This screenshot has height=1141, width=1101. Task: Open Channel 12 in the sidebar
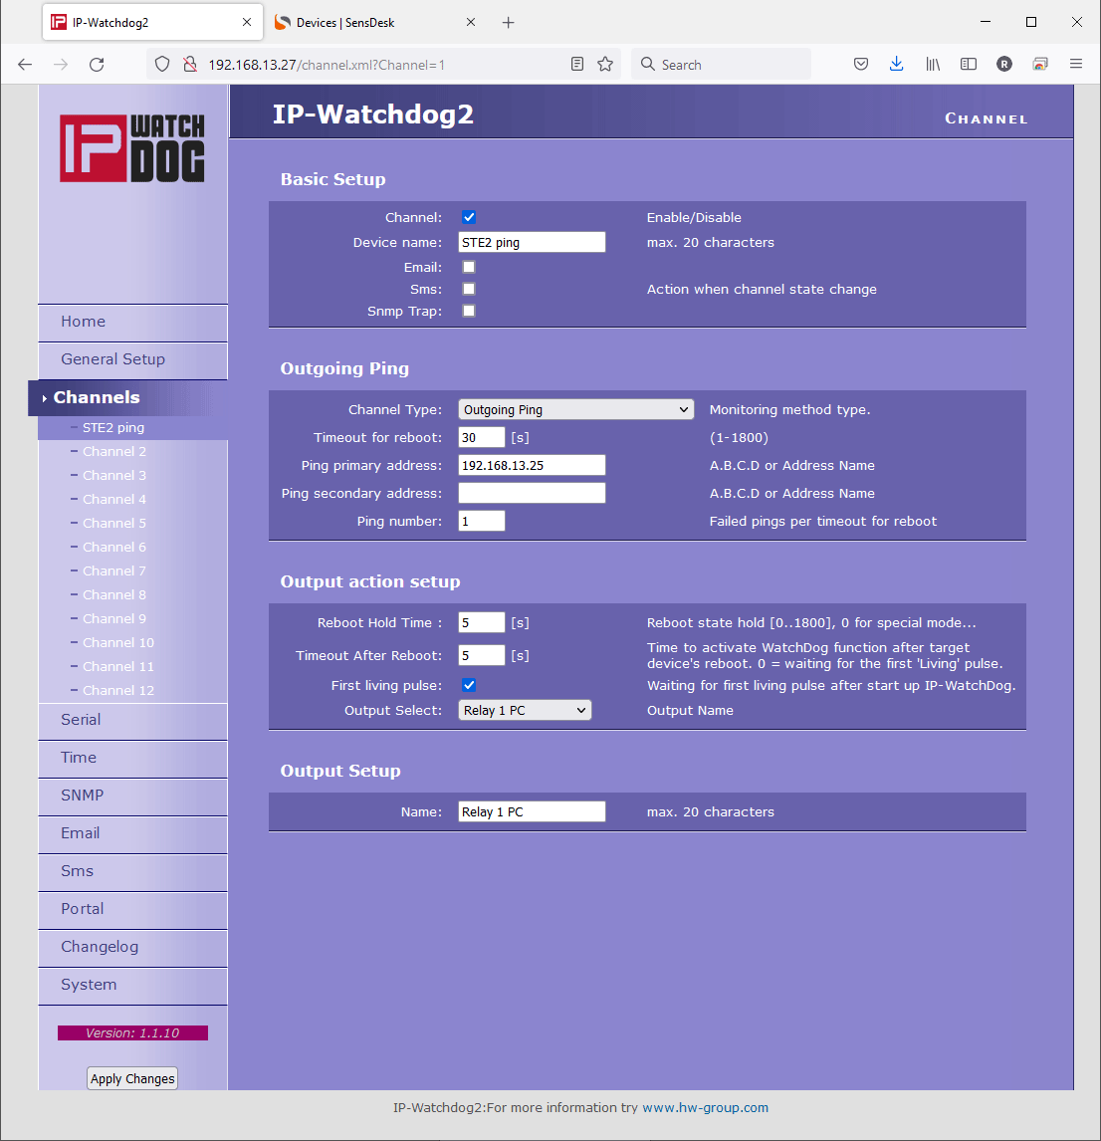(118, 691)
